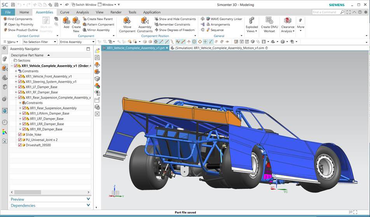370x217 pixels.
Task: Click the settings gear icon above sidebar
Action: [4, 48]
